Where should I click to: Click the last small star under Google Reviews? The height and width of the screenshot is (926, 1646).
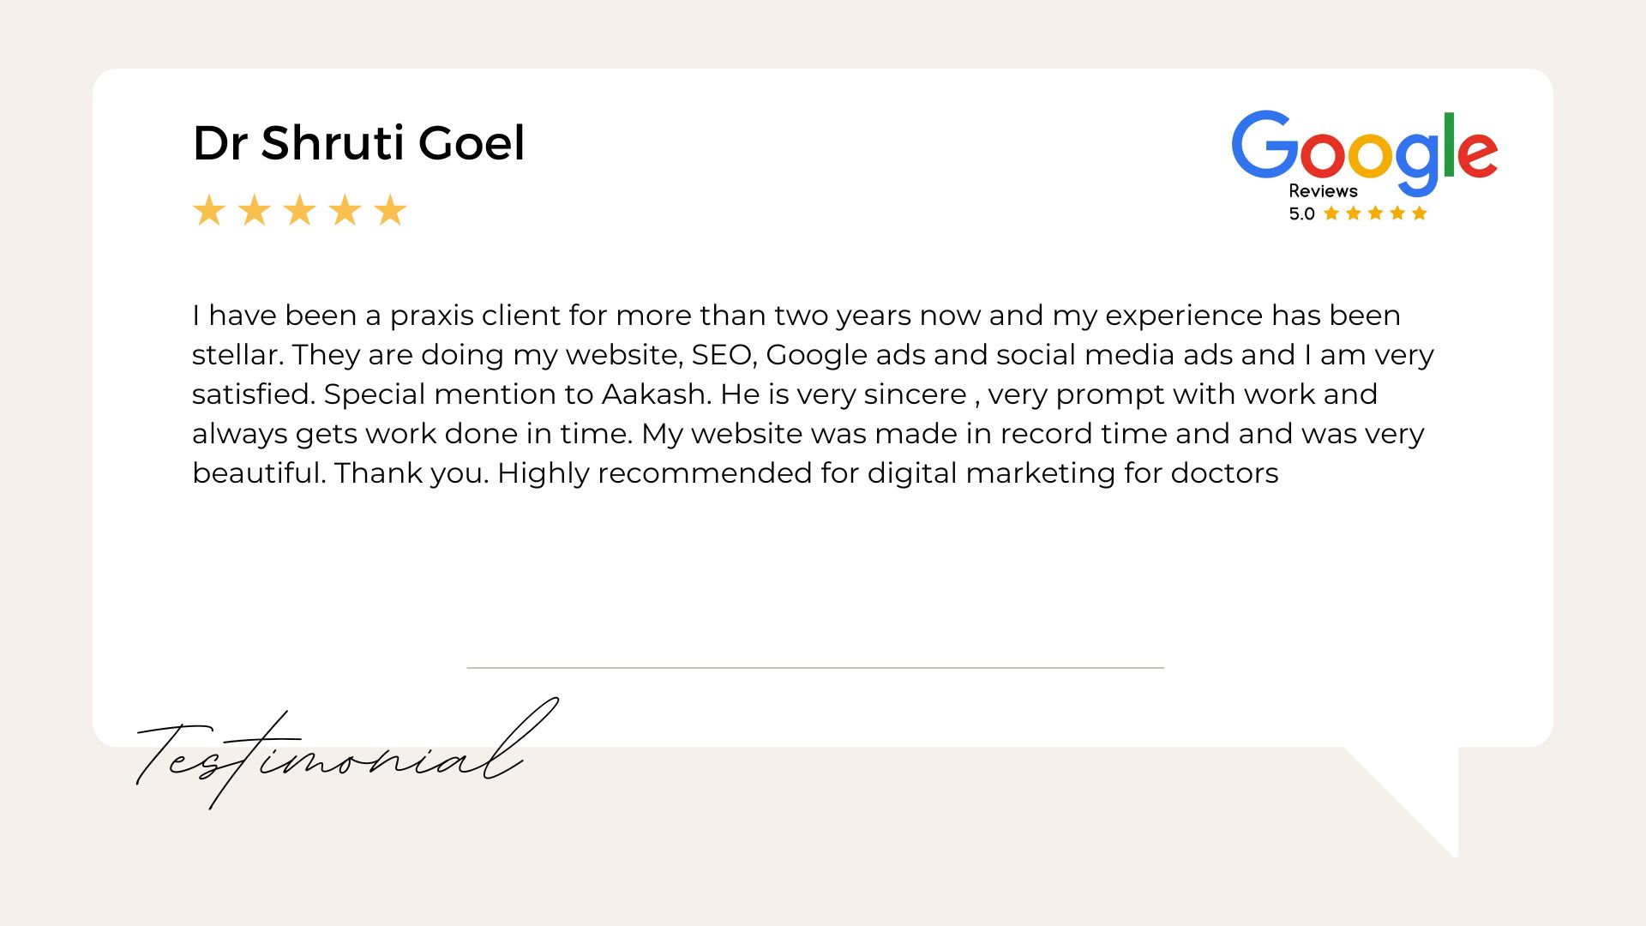click(x=1420, y=213)
